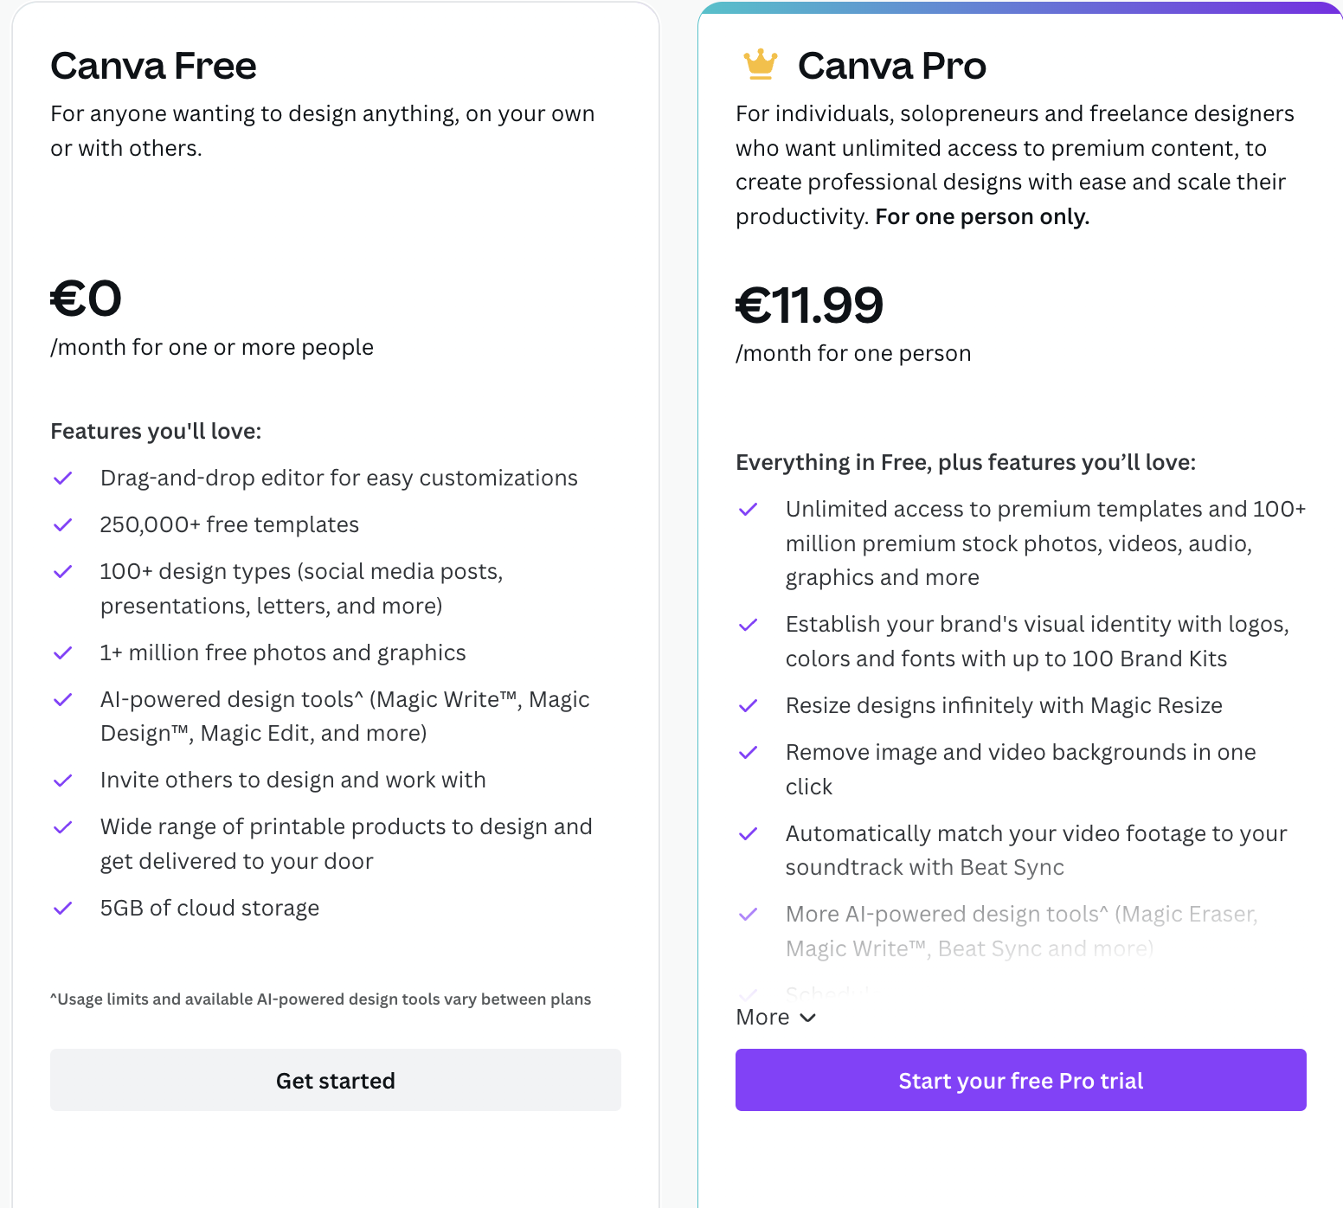
Task: Click checkmark beside Beat Sync feature
Action: click(749, 834)
